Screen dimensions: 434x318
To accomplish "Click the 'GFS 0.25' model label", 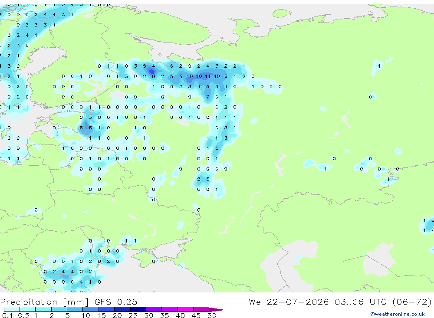I will click(116, 302).
